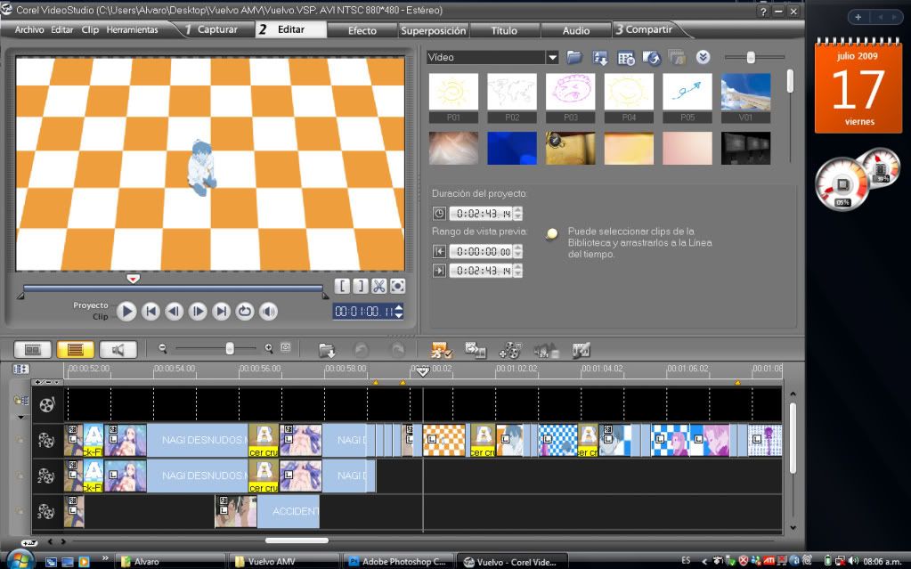Open the track manager film reel icon
Image resolution: width=911 pixels, height=569 pixels.
click(510, 350)
